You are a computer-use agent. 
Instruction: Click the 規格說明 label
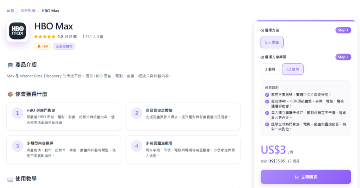tap(272, 87)
